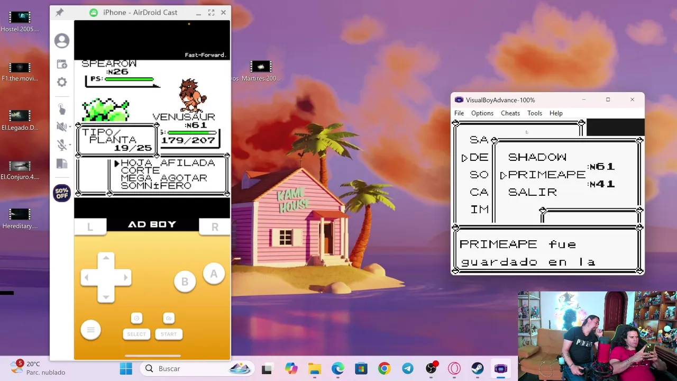Open the File menu in VisualBoyAdvance
The width and height of the screenshot is (677, 381).
459,113
